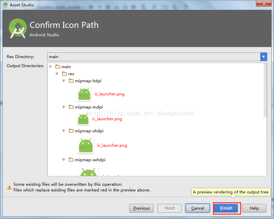Click the res folder label
Viewport: 274px width, 219px height.
(x=71, y=74)
